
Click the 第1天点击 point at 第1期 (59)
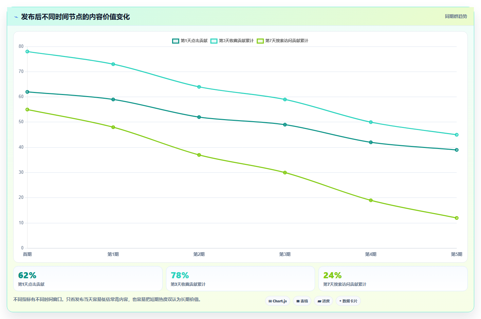click(x=113, y=99)
